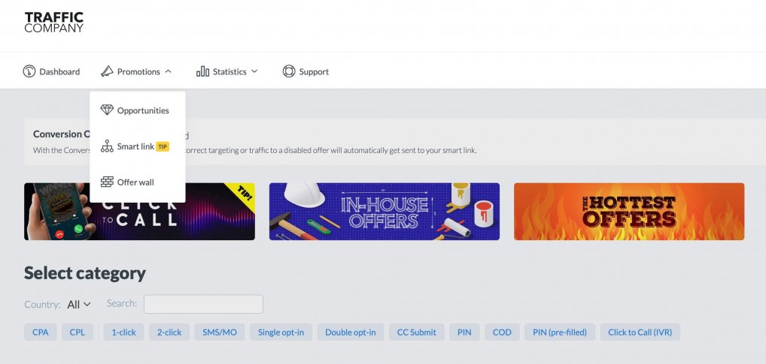This screenshot has width=766, height=364.
Task: Click the Smart link network icon
Action: coord(107,146)
